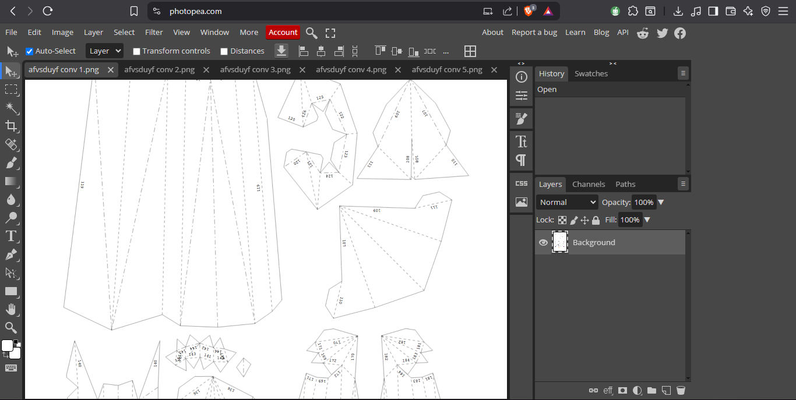Open the CSS panel icon
This screenshot has height=400, width=796.
point(522,183)
